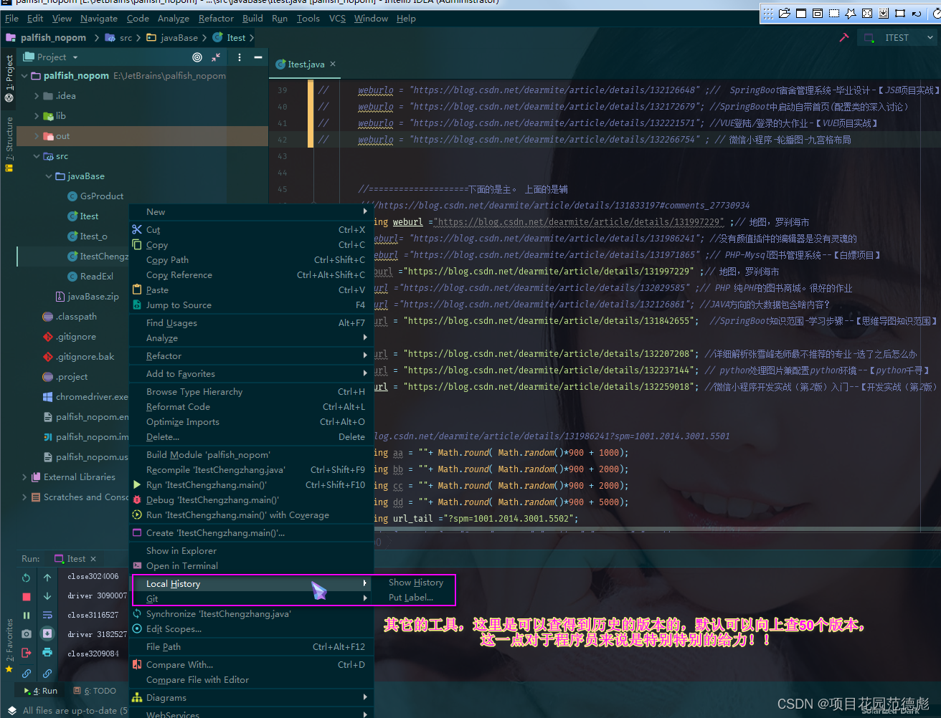Pause the program output
The height and width of the screenshot is (718, 941).
click(27, 615)
